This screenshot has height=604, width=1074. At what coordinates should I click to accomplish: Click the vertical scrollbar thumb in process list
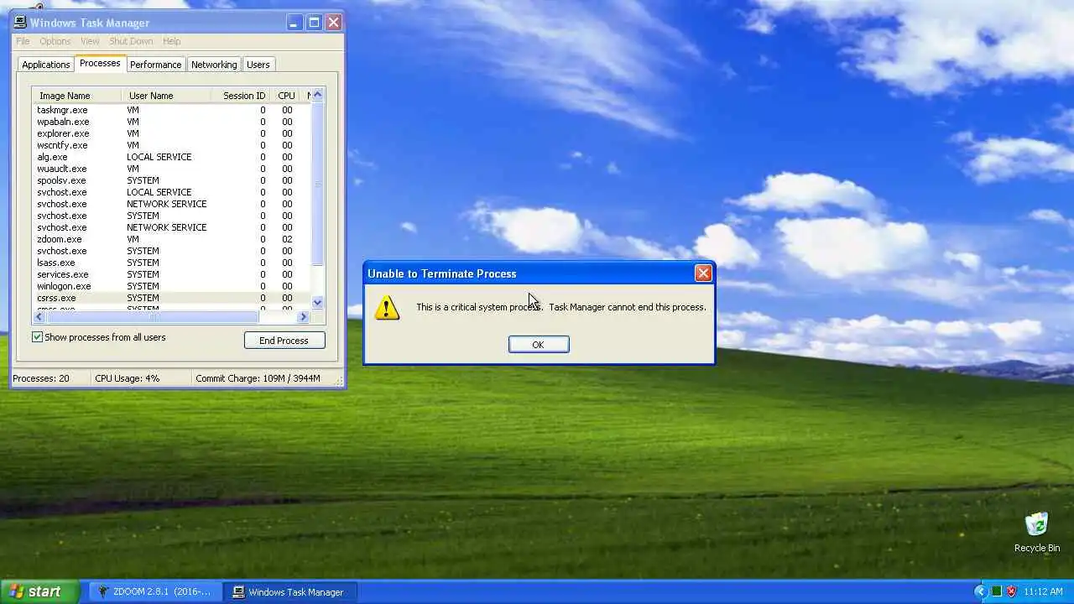tap(317, 185)
